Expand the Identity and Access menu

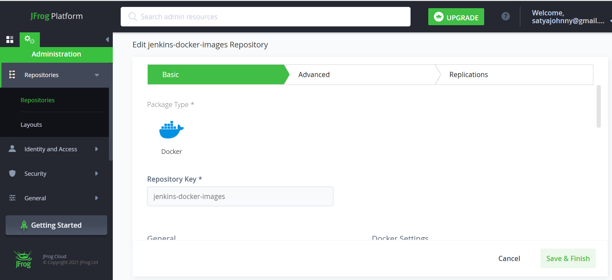(96, 149)
